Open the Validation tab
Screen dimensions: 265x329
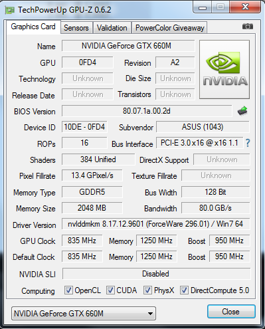(112, 28)
